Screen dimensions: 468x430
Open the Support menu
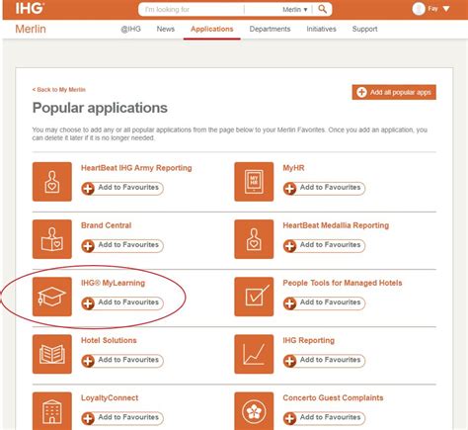364,29
